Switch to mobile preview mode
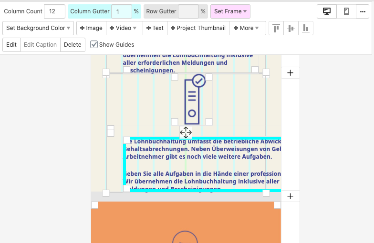Viewport: 374px width, 243px height. [x=346, y=11]
